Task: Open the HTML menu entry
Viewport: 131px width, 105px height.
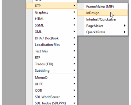Action: tap(52, 19)
